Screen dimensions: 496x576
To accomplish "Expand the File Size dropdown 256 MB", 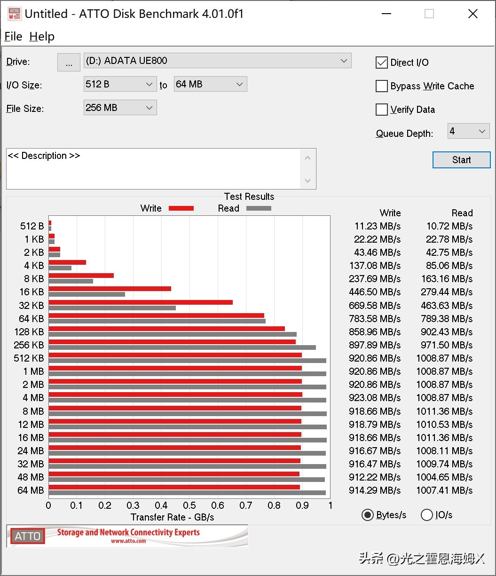I will point(120,108).
